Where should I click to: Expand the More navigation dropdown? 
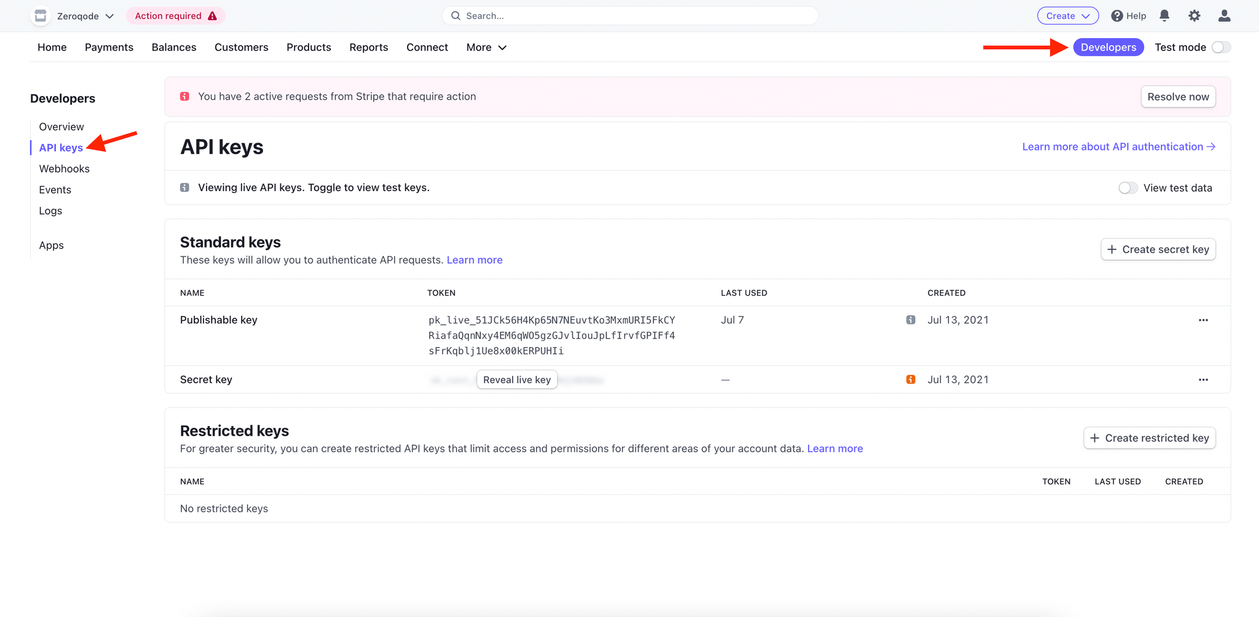tap(486, 47)
